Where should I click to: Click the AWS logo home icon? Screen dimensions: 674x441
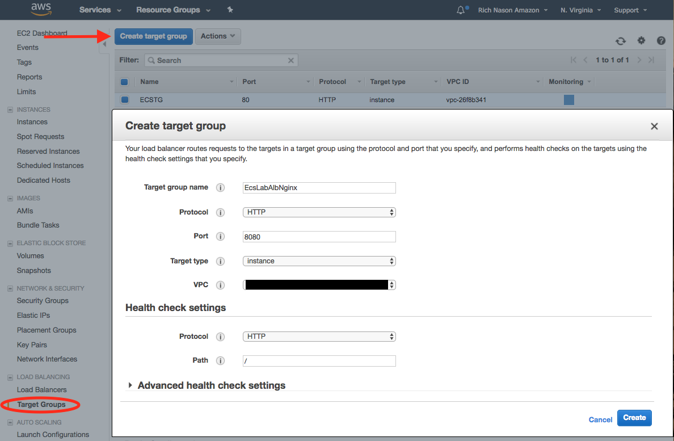[x=41, y=9]
